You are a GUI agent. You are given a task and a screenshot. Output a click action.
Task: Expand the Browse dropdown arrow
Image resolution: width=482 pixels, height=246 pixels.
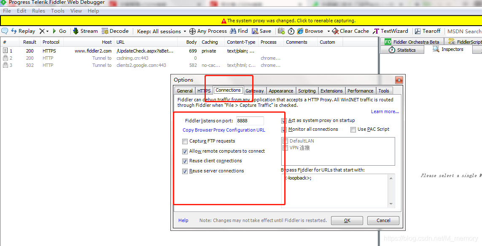coord(329,31)
